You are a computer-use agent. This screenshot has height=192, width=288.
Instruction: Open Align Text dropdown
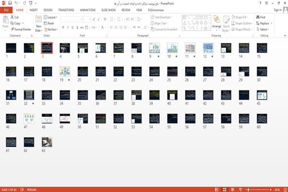coord(159,24)
